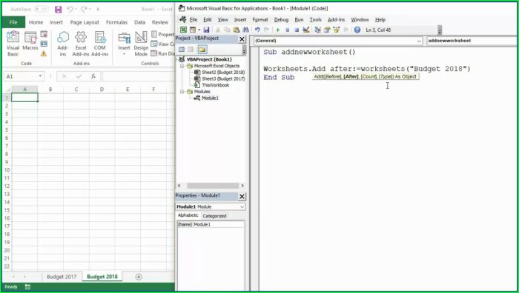Image resolution: width=519 pixels, height=293 pixels.
Task: Click Design Mode button in Excel ribbon
Action: [x=141, y=44]
